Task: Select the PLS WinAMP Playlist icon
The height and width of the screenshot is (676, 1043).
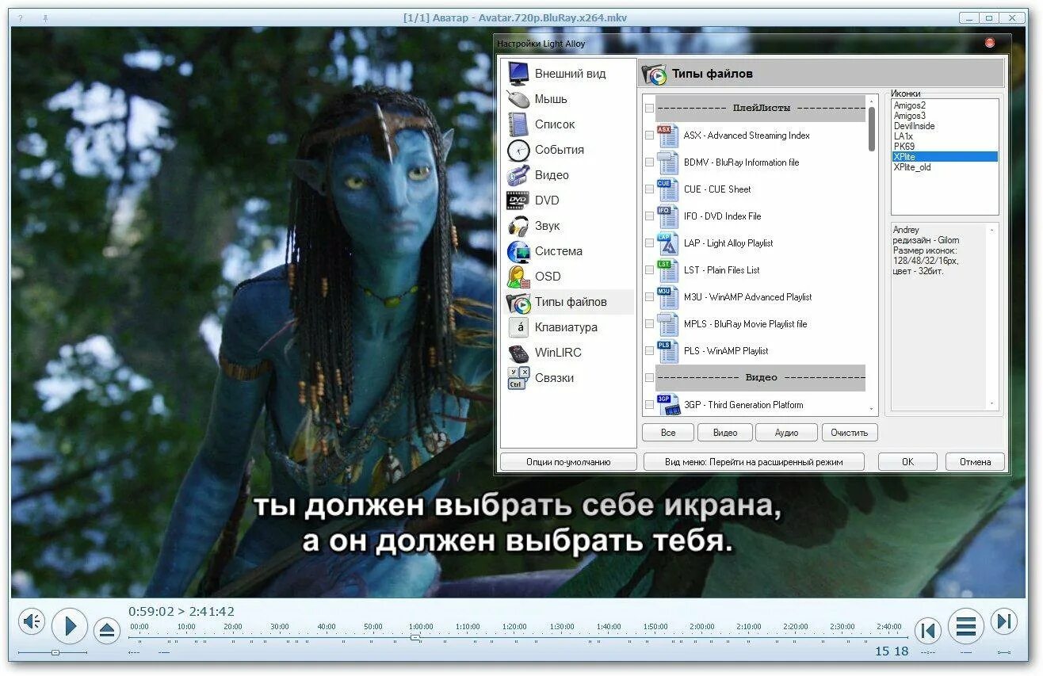Action: pos(668,351)
